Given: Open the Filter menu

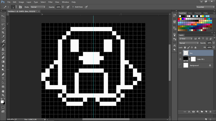Looking at the screenshot, I should [x=50, y=2].
